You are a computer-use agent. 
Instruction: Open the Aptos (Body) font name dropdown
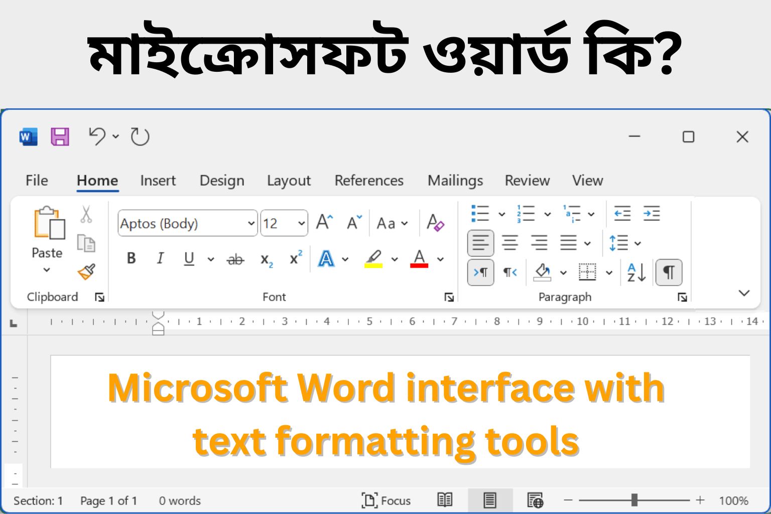click(251, 223)
